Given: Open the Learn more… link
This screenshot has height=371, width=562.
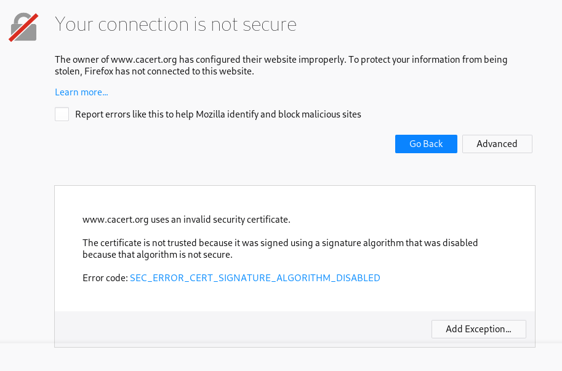Looking at the screenshot, I should [x=81, y=92].
